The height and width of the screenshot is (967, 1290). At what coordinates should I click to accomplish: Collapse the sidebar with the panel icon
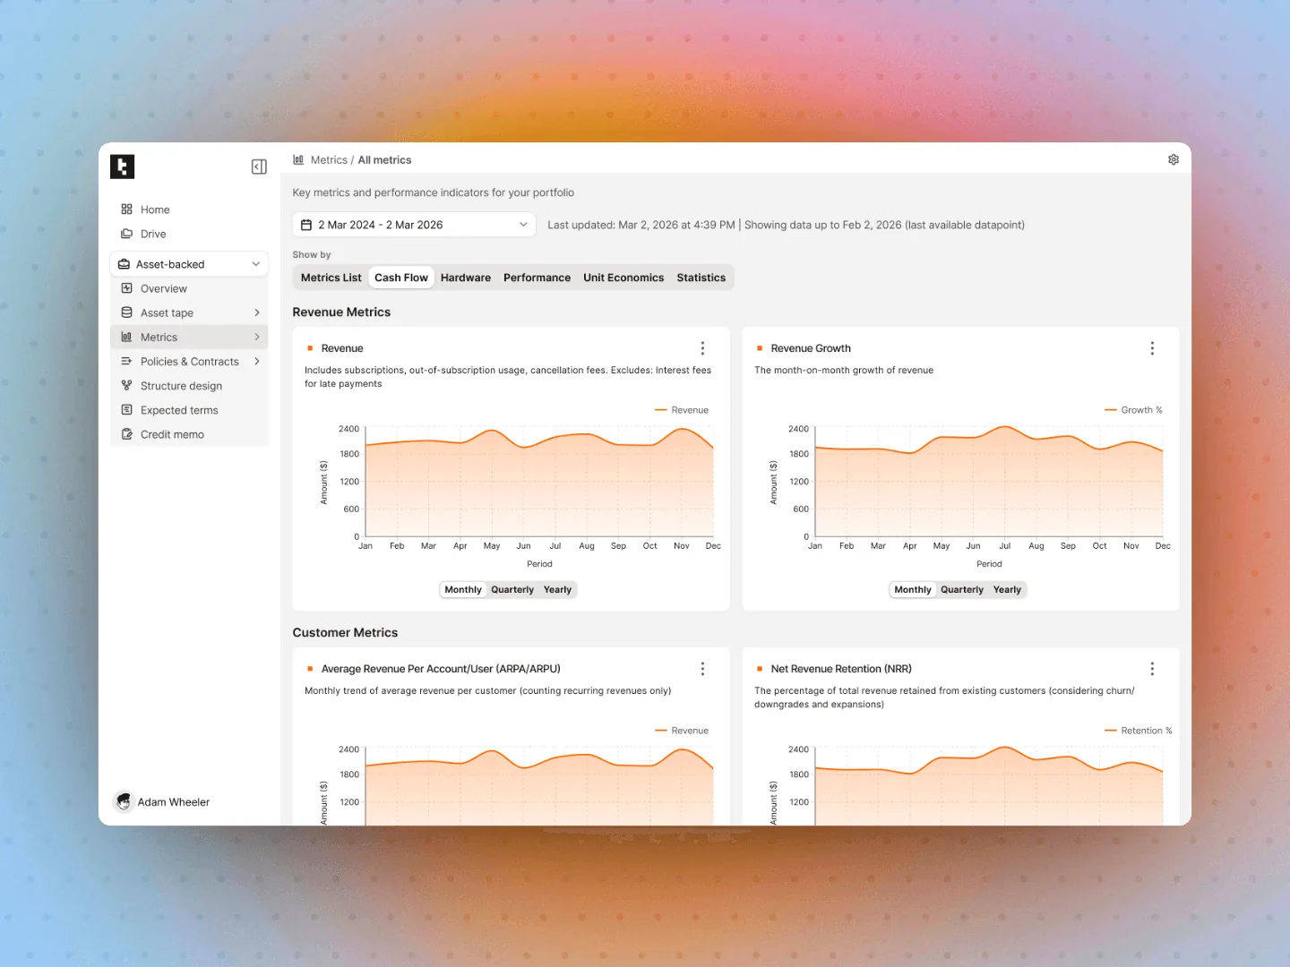tap(259, 167)
